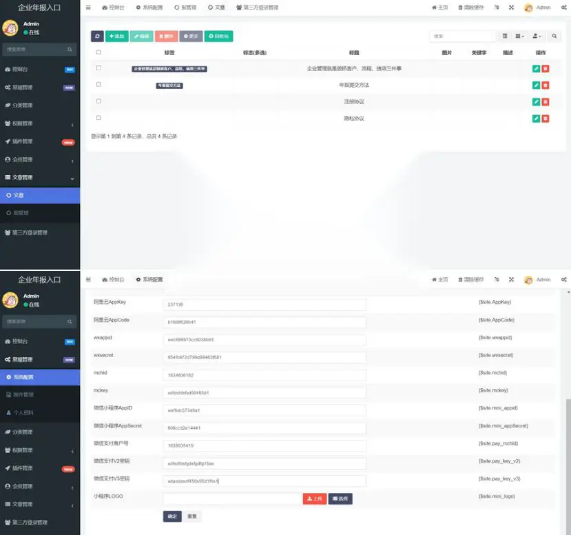Viewport: 571px width, 535px height.
Task: Open the settings cogs icon in the article list header
Action: (563, 8)
